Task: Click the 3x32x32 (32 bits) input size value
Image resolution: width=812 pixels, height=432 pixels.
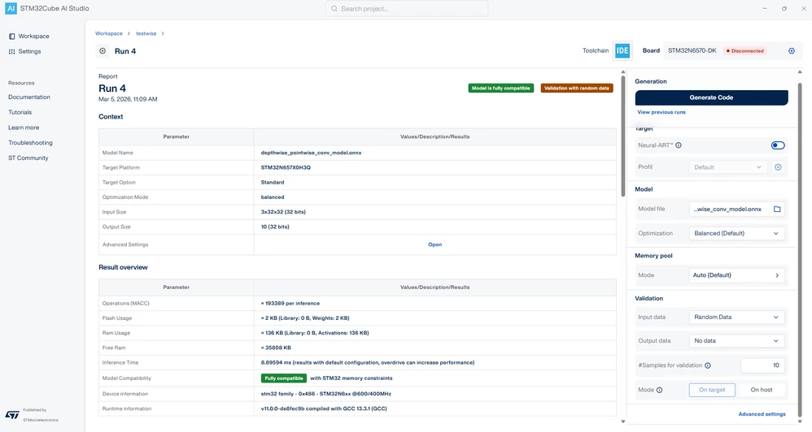Action: coord(283,212)
